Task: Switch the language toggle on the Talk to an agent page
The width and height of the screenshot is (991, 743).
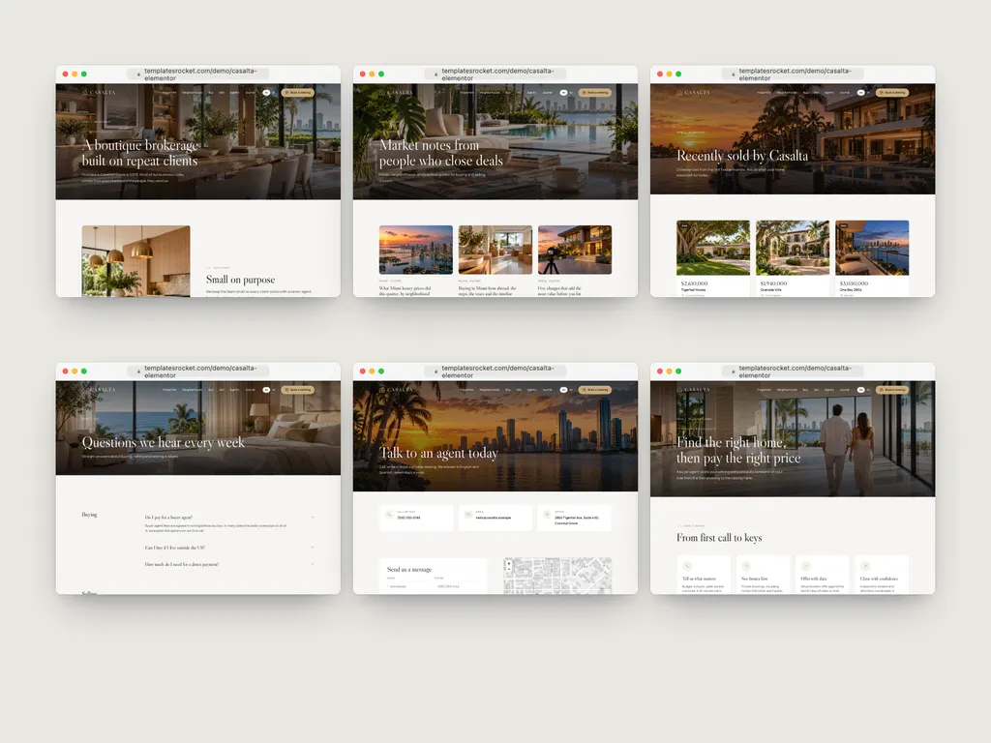Action: pyautogui.click(x=566, y=390)
